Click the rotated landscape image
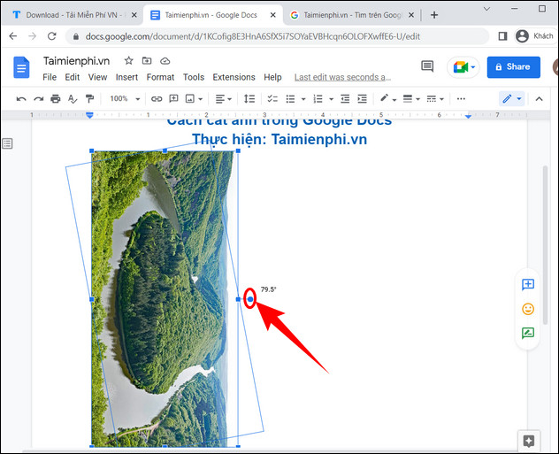The image size is (559, 454). (163, 299)
